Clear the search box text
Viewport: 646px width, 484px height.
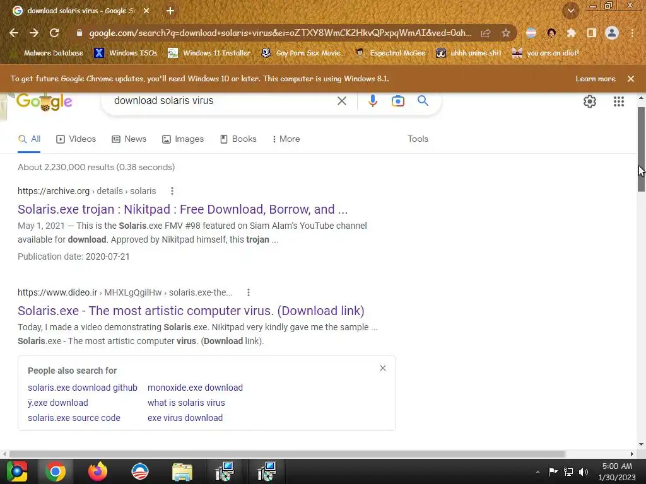341,101
